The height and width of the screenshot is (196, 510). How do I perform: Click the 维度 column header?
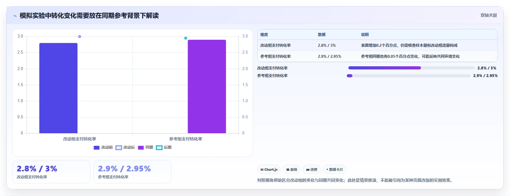pyautogui.click(x=264, y=35)
